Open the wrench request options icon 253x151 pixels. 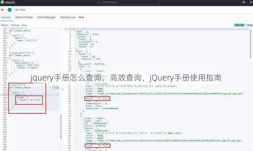point(58,88)
